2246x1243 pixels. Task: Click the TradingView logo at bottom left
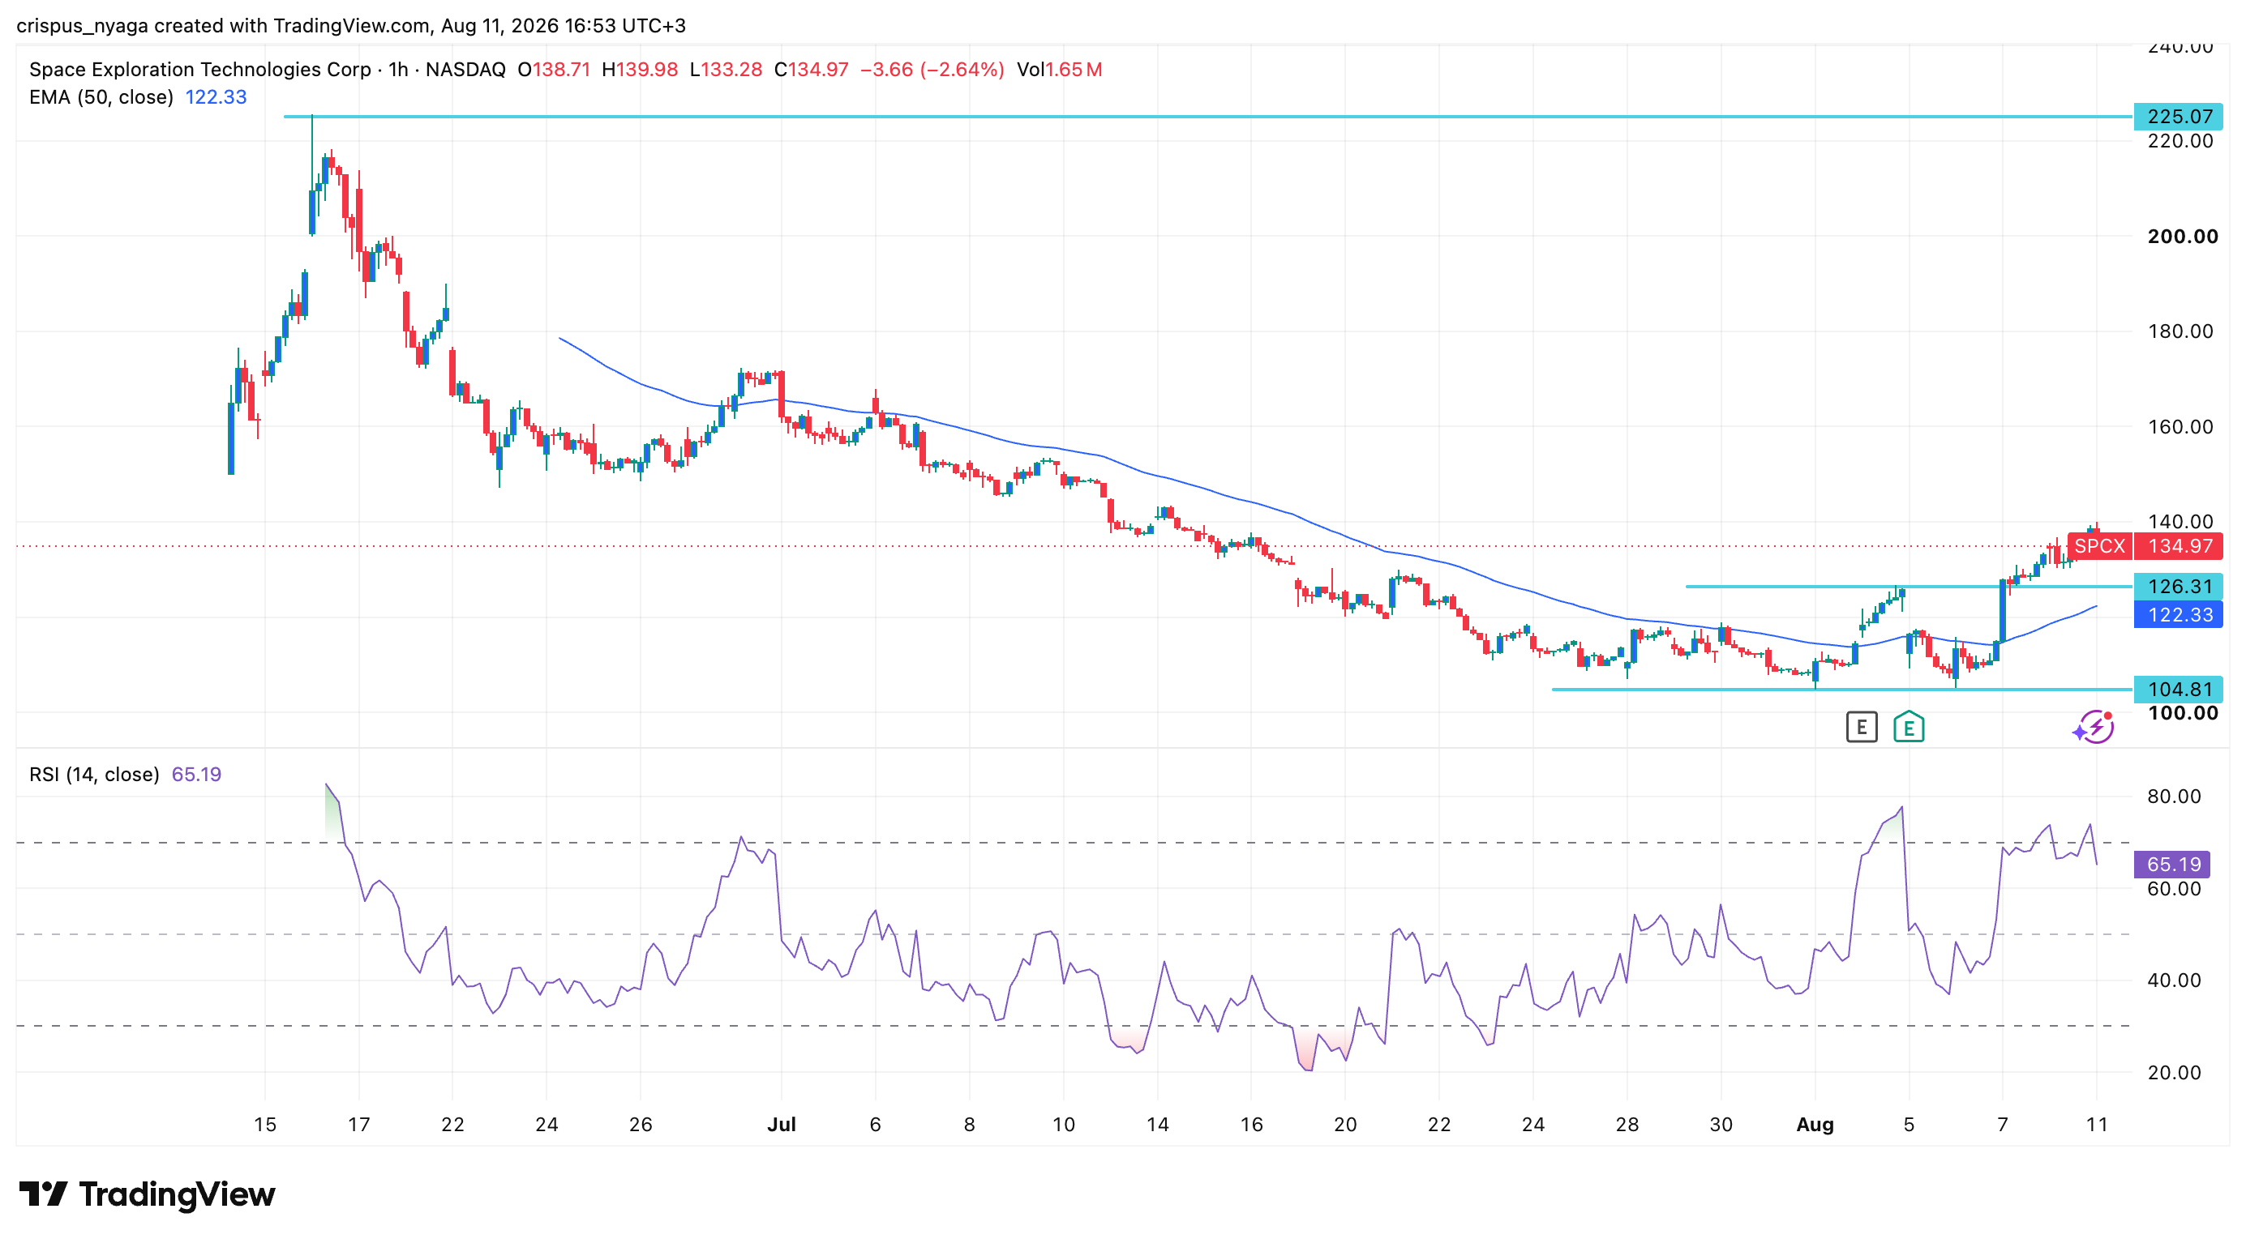tap(148, 1194)
